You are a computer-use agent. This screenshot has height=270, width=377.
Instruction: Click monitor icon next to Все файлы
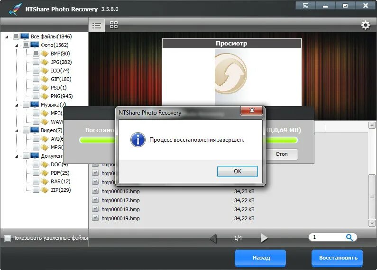25,36
